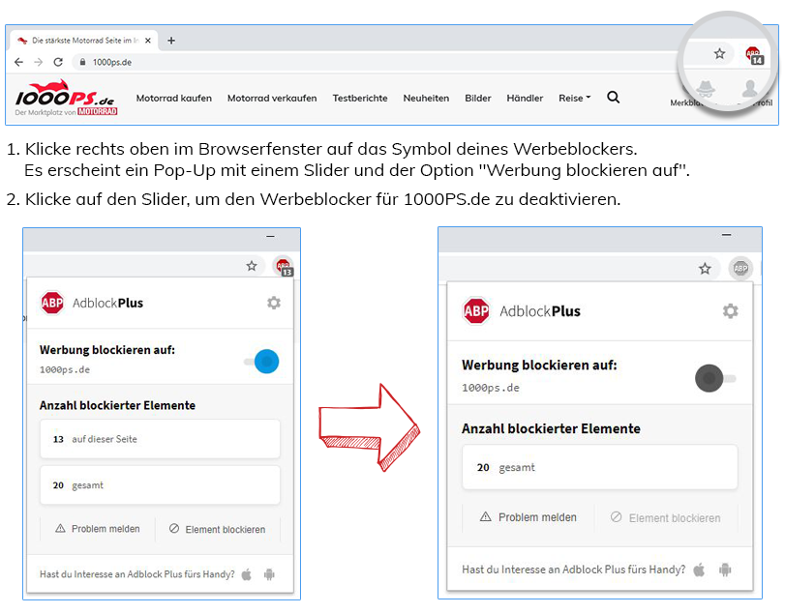785x614 pixels.
Task: Expand the Reise dropdown
Action: pyautogui.click(x=575, y=98)
